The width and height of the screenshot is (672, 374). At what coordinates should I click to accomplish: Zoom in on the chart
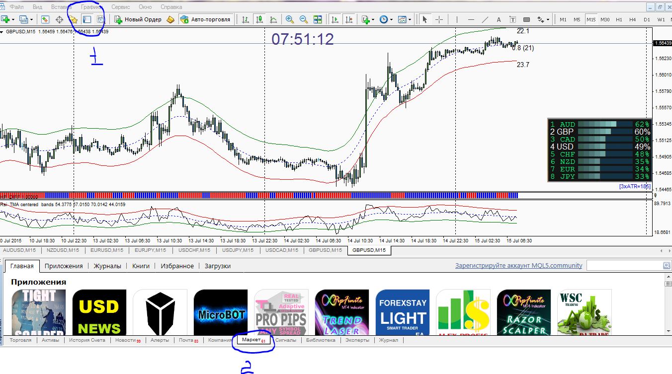290,19
